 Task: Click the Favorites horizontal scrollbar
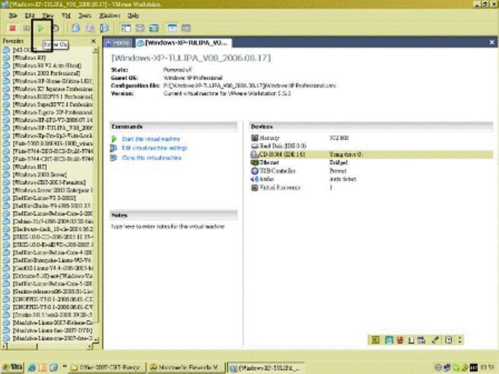(47, 346)
